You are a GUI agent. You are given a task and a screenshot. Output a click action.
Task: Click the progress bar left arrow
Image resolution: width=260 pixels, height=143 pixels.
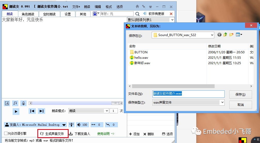click(x=30, y=103)
